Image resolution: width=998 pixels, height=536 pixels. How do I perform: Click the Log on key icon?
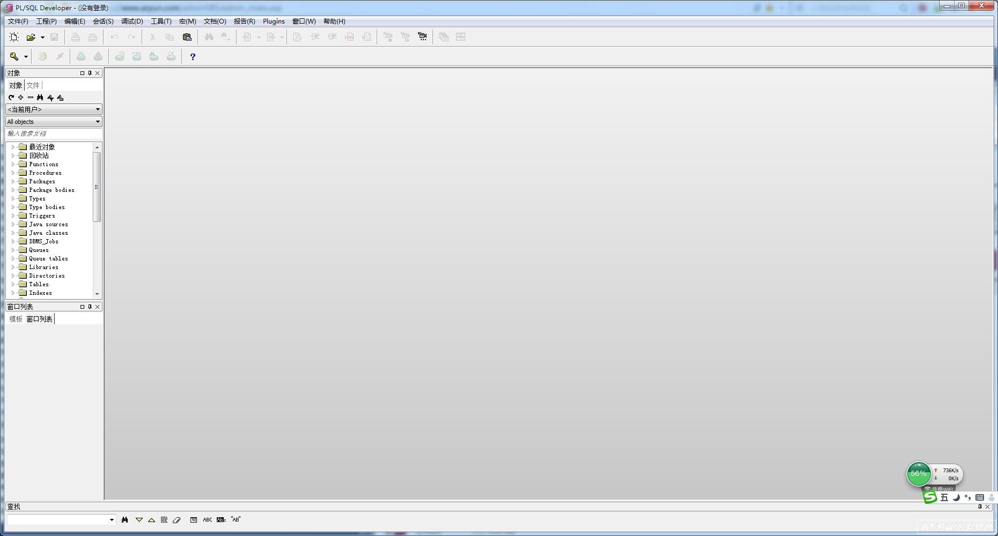click(x=14, y=56)
